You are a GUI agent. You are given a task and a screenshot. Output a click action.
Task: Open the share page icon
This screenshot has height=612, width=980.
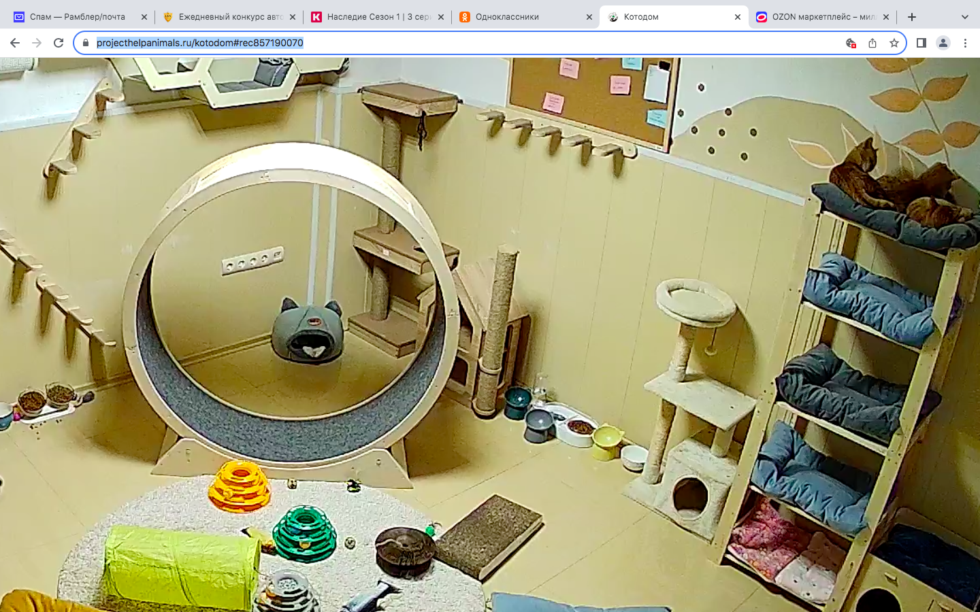(x=872, y=43)
